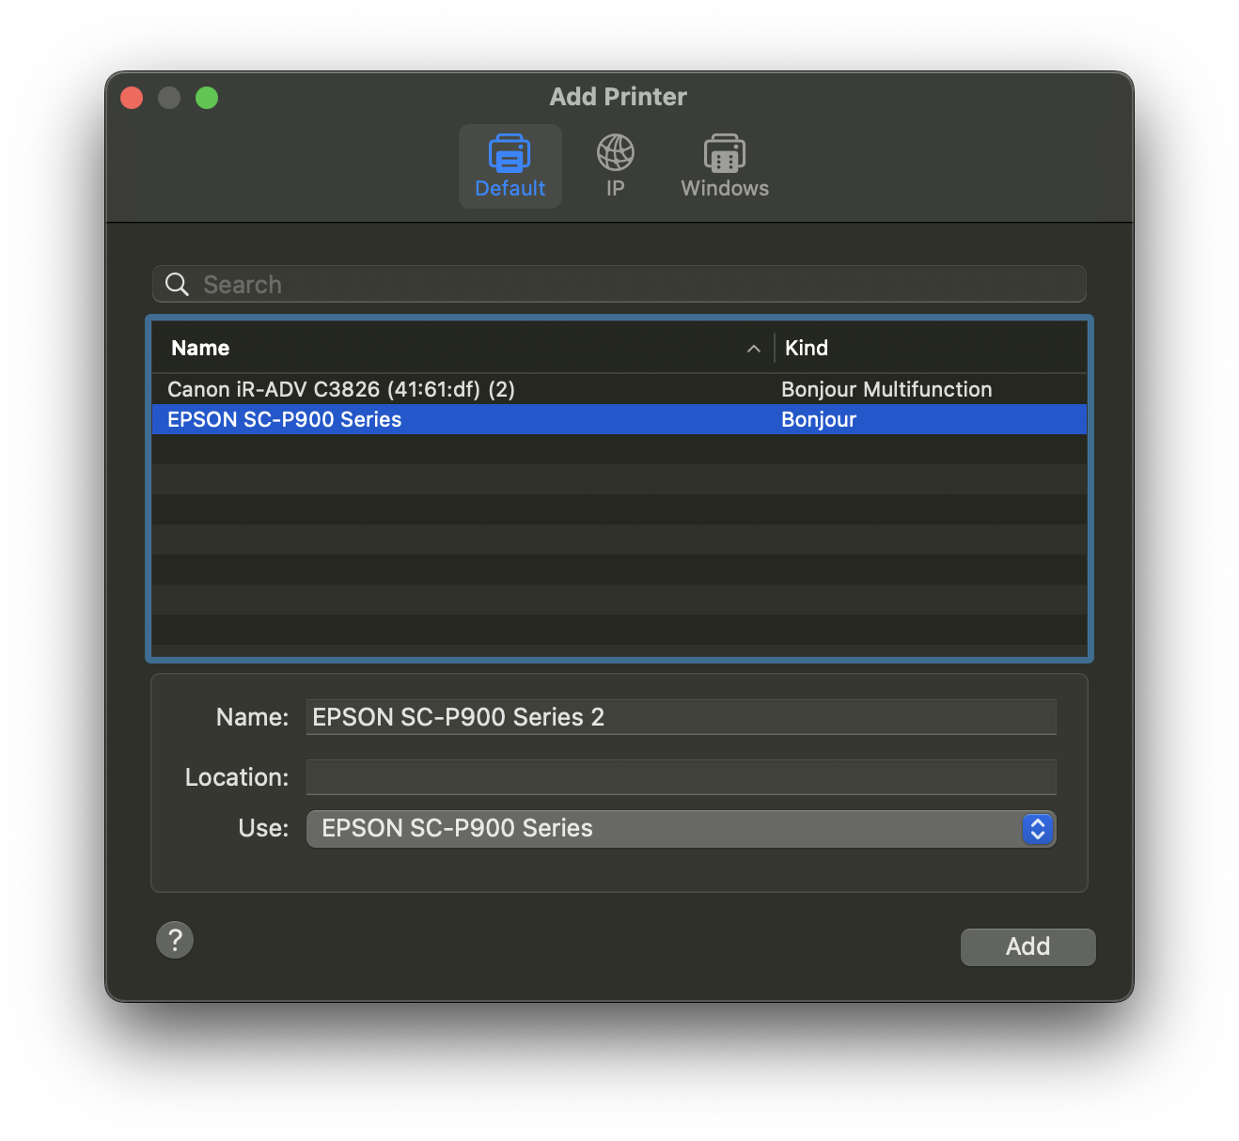The image size is (1239, 1141).
Task: Sort by the Kind column header
Action: 806,348
